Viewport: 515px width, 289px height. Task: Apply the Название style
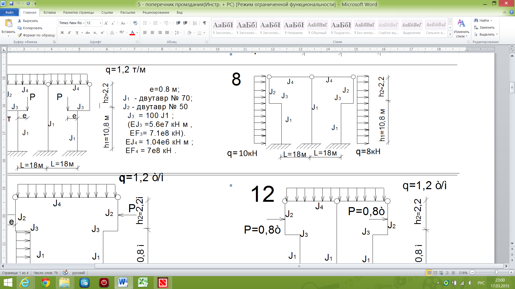(x=294, y=27)
